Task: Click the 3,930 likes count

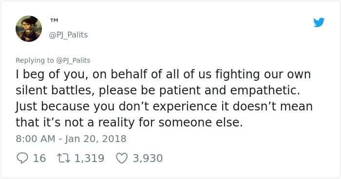Action: [x=148, y=158]
